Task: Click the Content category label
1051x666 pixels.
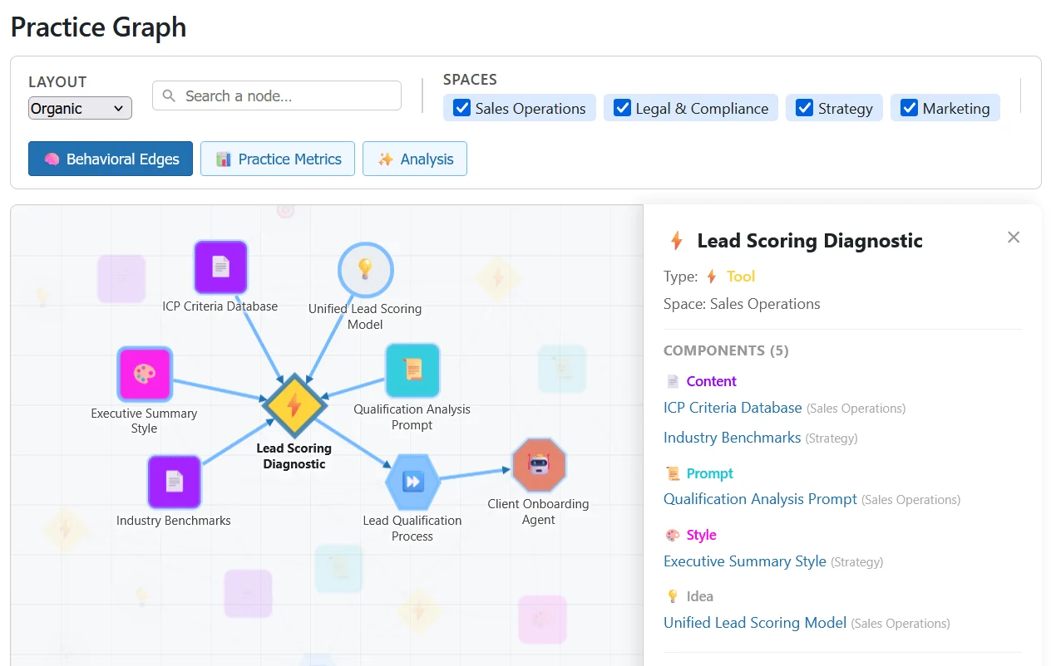Action: (x=711, y=381)
